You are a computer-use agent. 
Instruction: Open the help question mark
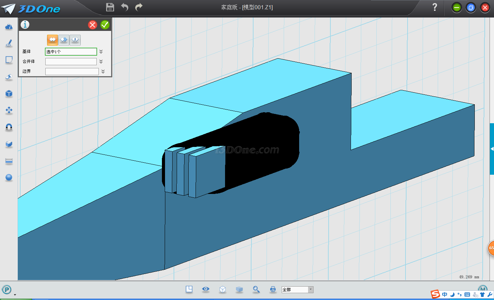pyautogui.click(x=435, y=7)
